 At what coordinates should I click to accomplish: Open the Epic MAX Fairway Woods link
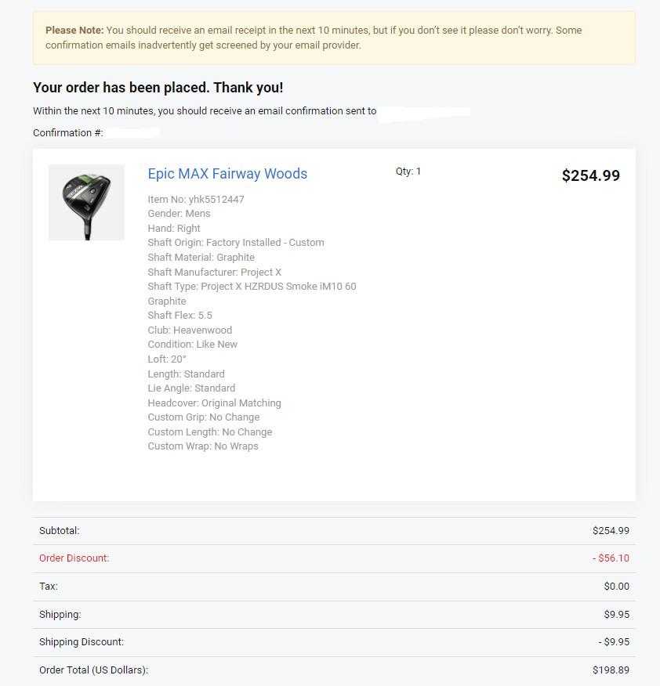227,174
